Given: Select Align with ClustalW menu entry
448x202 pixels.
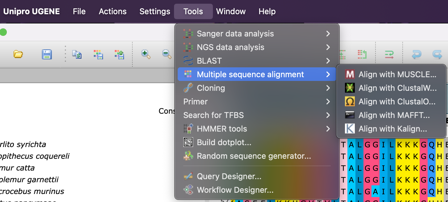Looking at the screenshot, I should (x=397, y=88).
